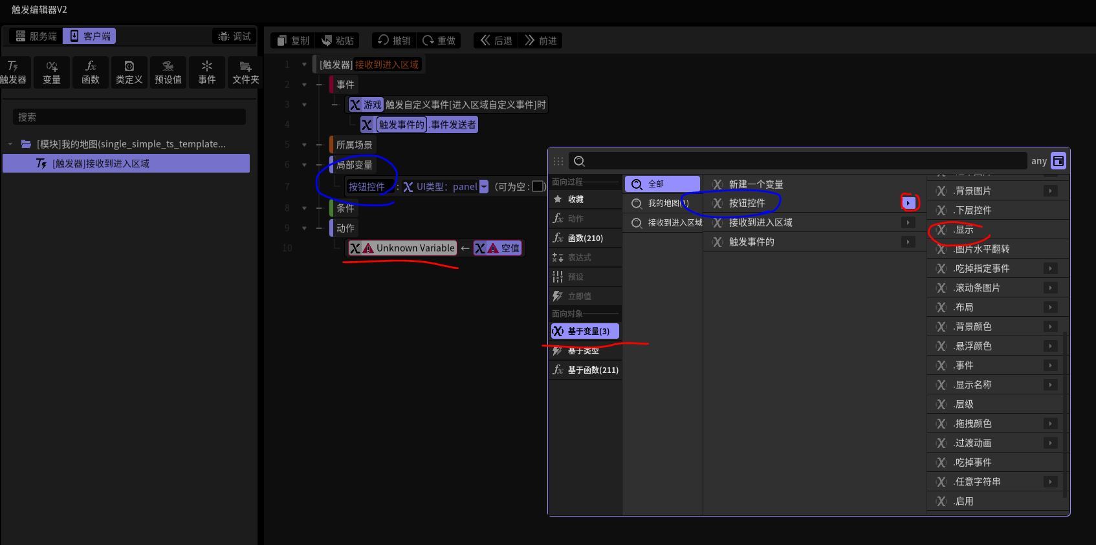Select the 变量 (variable) tool icon
The width and height of the screenshot is (1096, 545).
point(52,72)
